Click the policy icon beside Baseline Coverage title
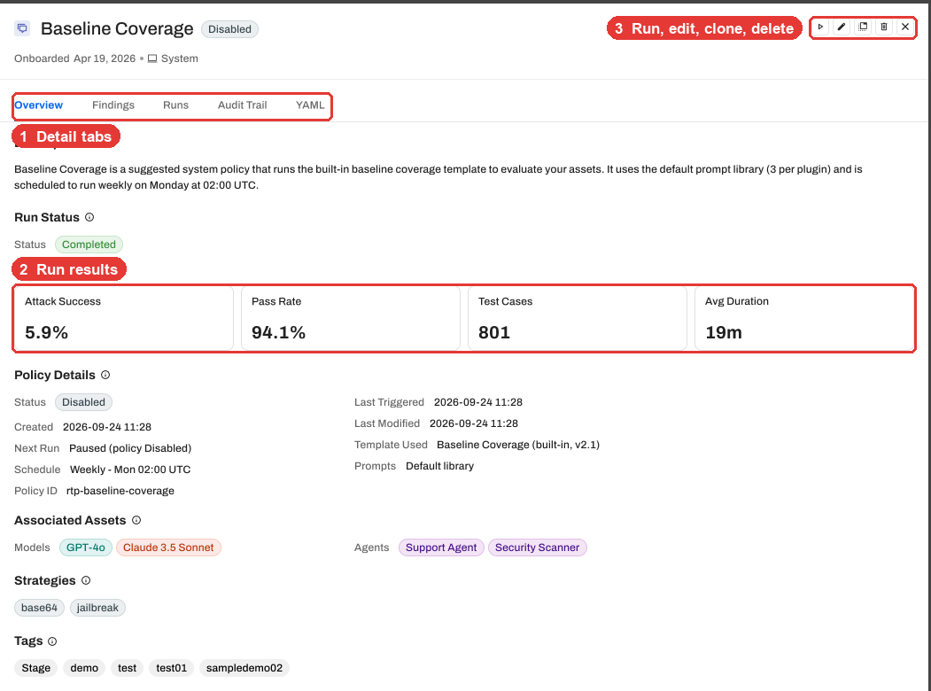 tap(22, 28)
